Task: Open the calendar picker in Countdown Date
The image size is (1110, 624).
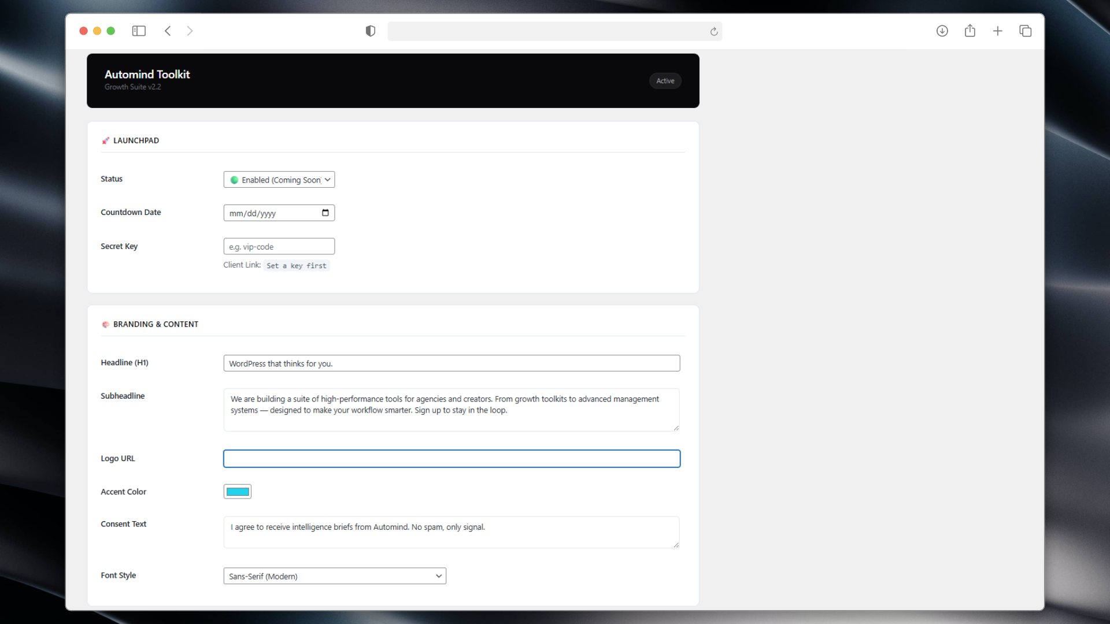Action: pyautogui.click(x=325, y=213)
